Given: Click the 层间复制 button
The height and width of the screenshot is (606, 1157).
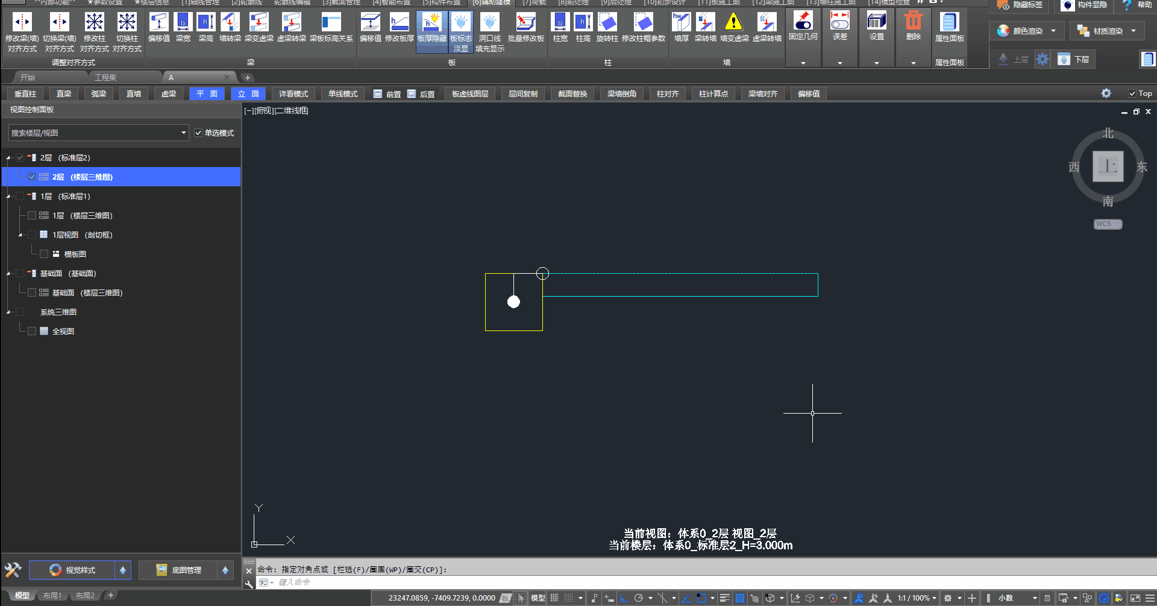Looking at the screenshot, I should coord(522,93).
